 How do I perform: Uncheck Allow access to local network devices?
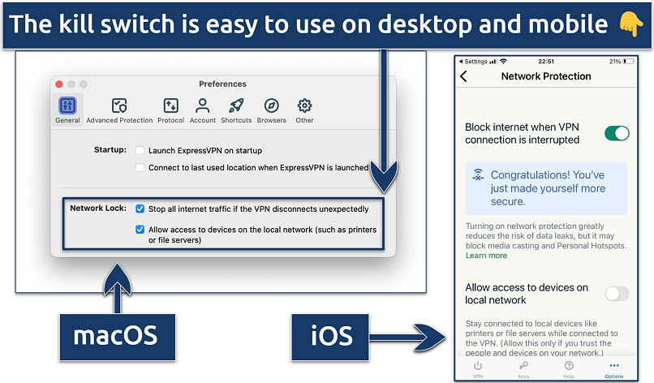click(140, 230)
